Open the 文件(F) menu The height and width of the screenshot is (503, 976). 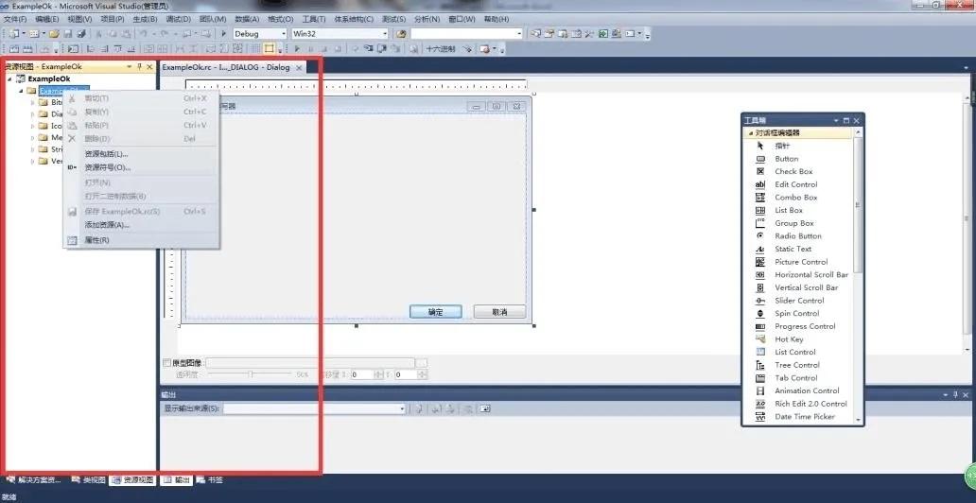[15, 19]
